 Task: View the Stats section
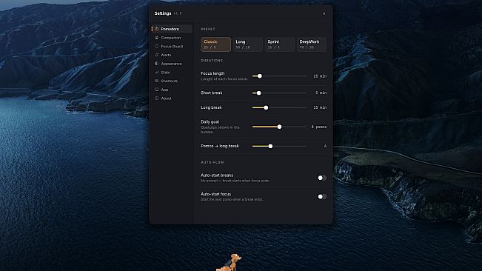point(172,73)
